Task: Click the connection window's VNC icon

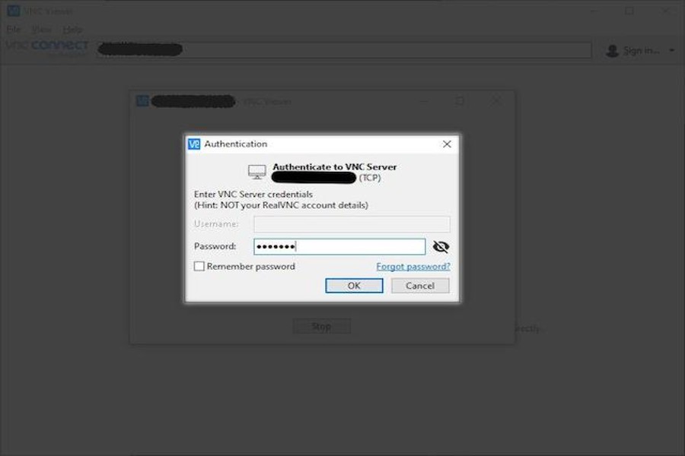Action: [x=142, y=101]
